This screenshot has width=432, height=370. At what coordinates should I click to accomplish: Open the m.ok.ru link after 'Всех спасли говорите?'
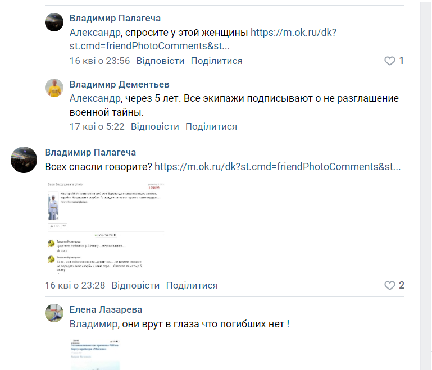278,167
